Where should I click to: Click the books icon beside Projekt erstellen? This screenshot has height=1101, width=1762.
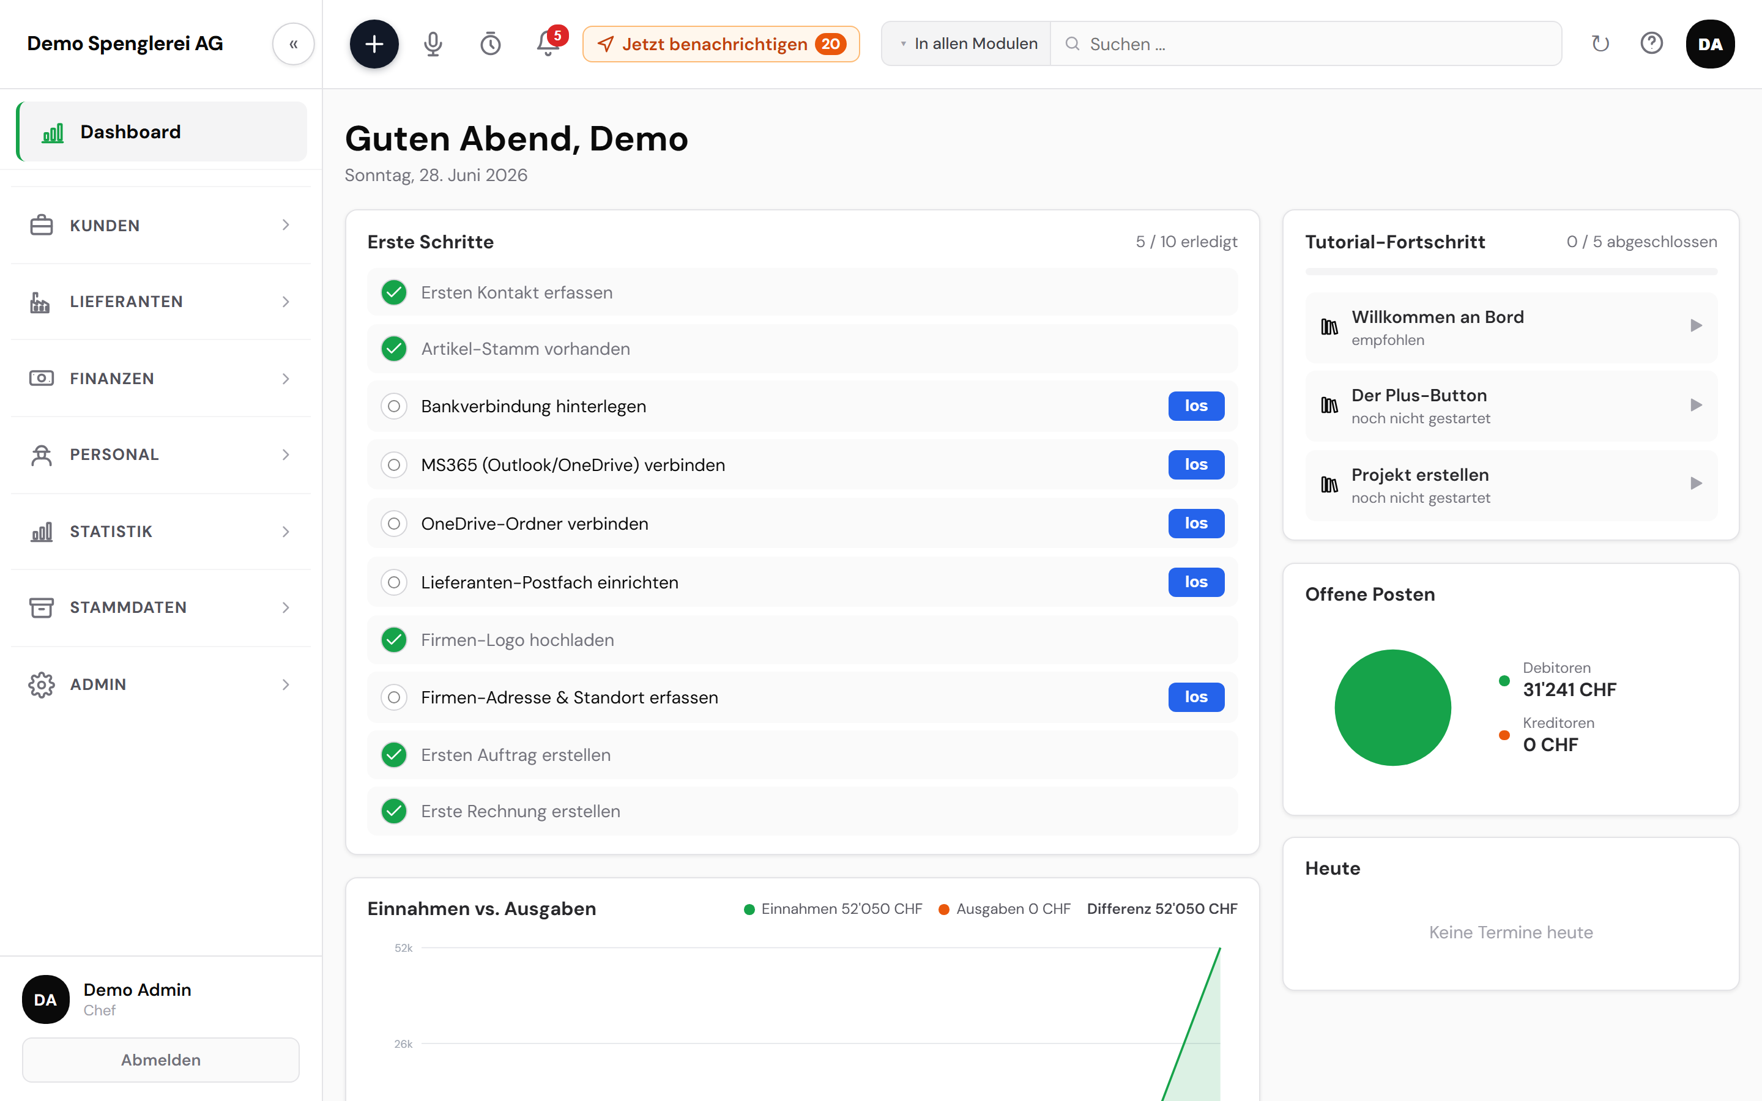coord(1329,484)
